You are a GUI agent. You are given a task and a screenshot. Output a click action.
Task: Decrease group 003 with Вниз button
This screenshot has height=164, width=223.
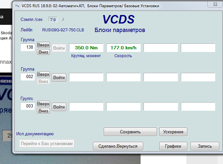point(43,111)
